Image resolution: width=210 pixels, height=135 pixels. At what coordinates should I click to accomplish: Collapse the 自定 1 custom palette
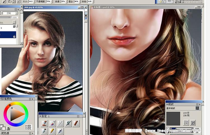click(x=40, y=116)
